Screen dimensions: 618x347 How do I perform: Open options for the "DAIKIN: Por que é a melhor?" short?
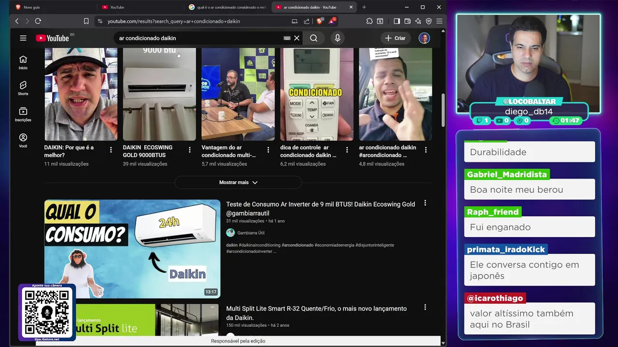[111, 150]
